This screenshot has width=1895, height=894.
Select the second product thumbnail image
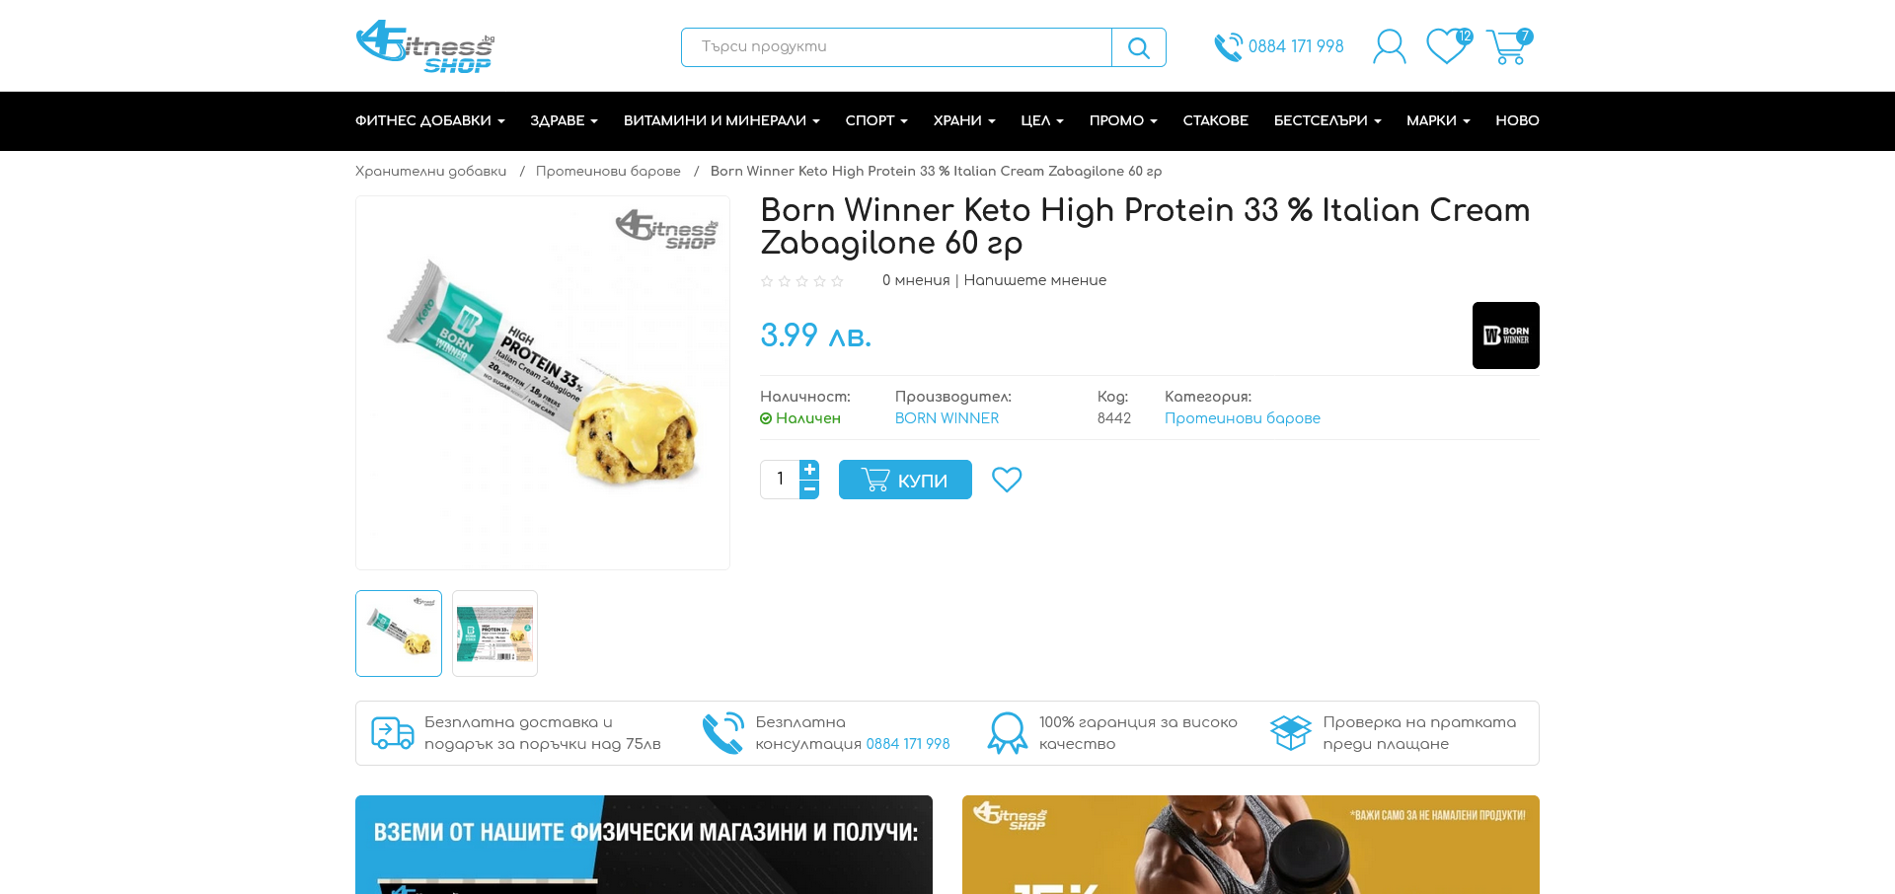tap(494, 633)
